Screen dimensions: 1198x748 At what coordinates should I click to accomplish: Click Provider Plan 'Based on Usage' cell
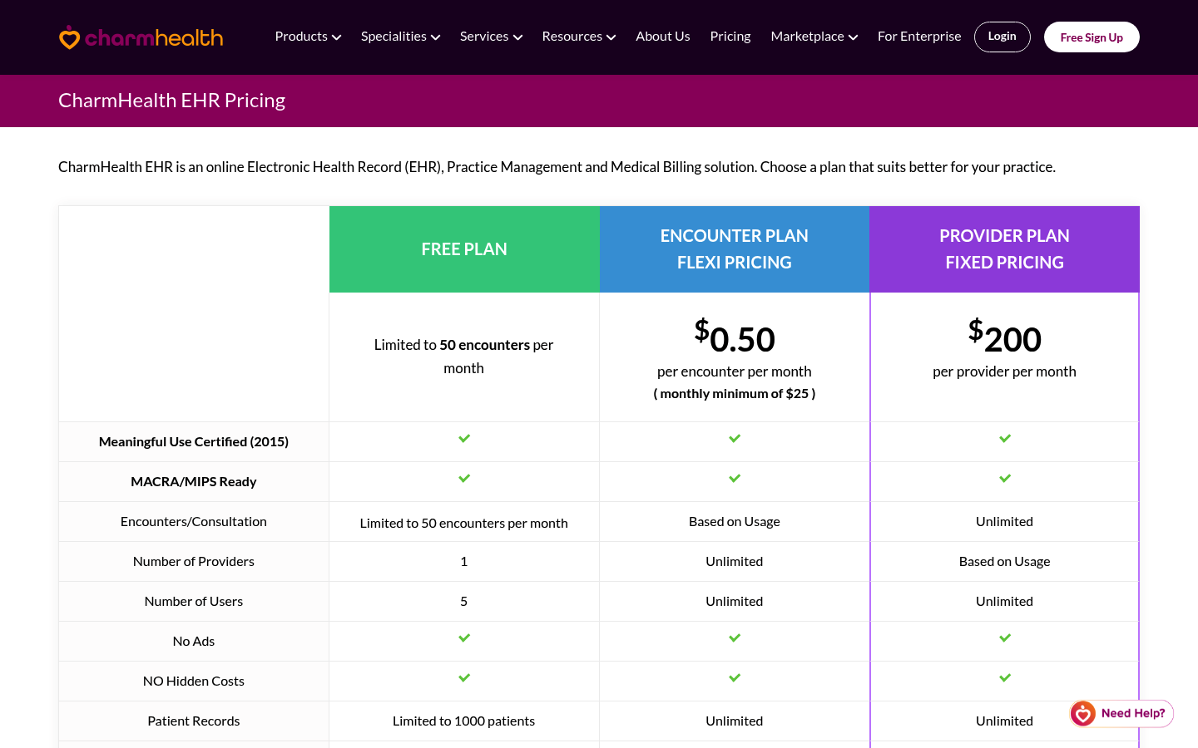pos(1004,562)
